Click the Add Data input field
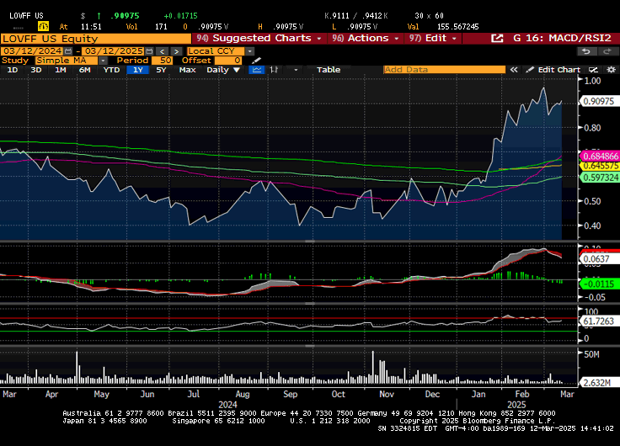The height and width of the screenshot is (446, 620). pyautogui.click(x=444, y=70)
